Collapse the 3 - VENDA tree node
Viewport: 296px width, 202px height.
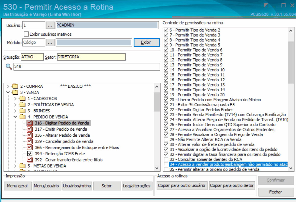(8, 92)
